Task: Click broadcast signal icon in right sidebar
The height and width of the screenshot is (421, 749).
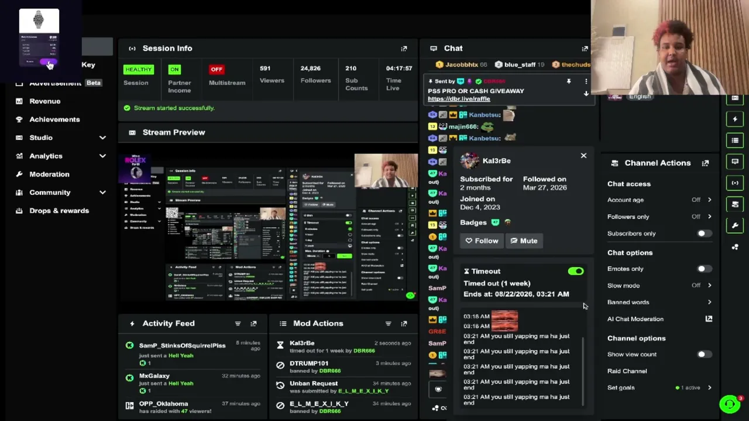Action: pyautogui.click(x=735, y=183)
